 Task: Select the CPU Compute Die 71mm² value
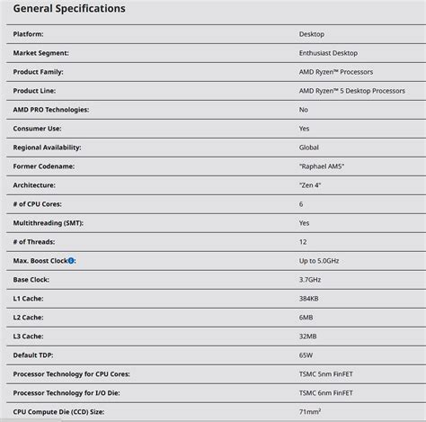click(x=310, y=411)
